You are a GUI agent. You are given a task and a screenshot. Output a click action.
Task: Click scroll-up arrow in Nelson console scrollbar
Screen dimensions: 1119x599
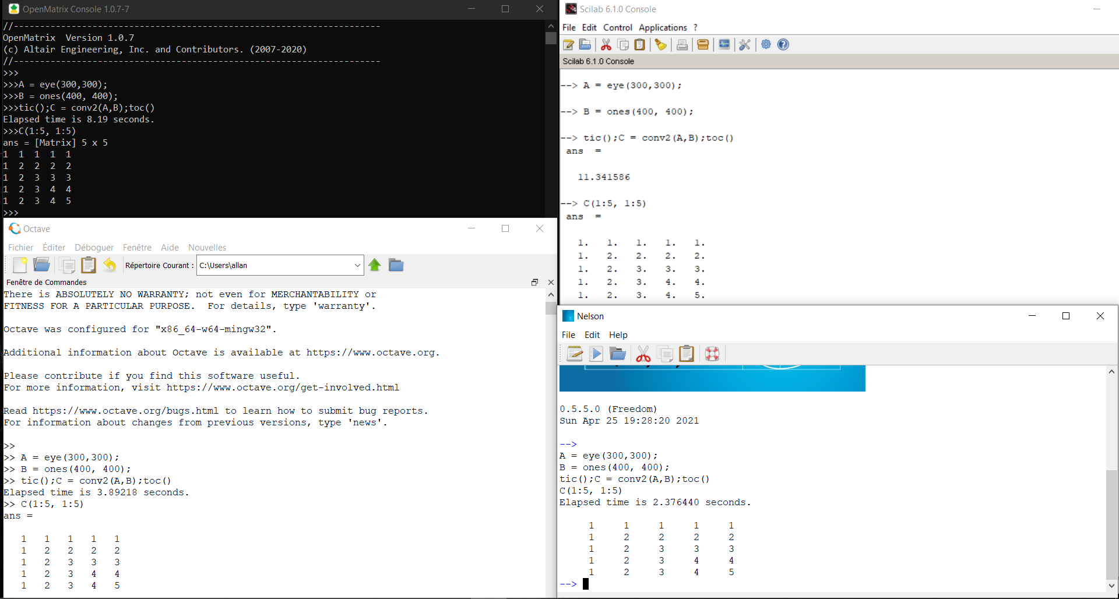click(1111, 371)
